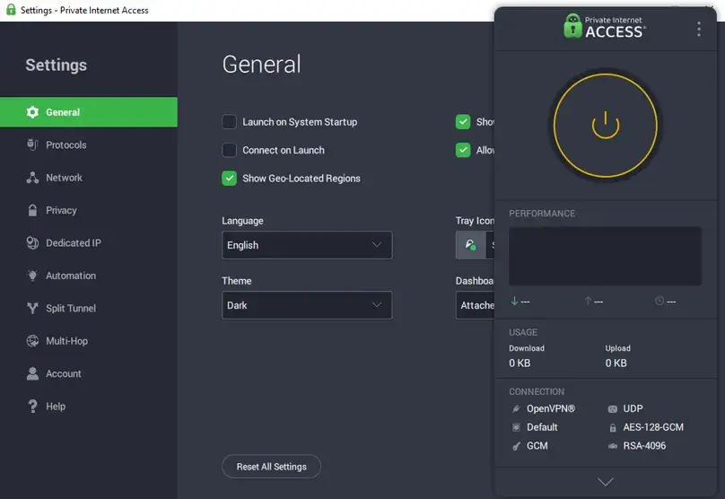Open the Theme dropdown showing Dark

pos(307,305)
